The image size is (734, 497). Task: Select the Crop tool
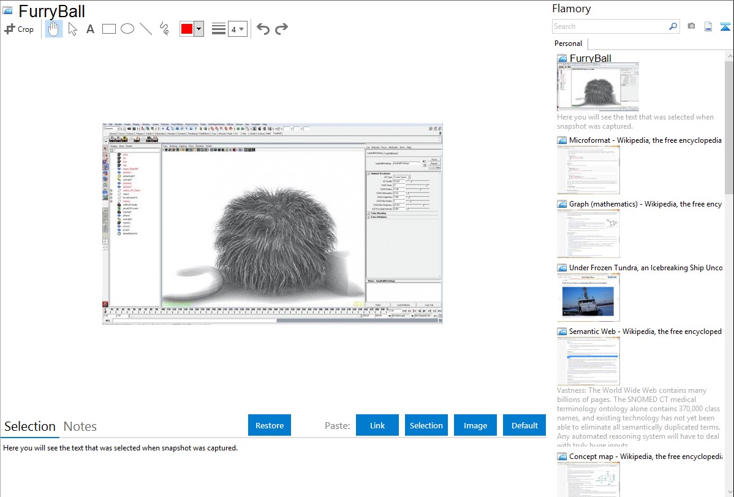(x=19, y=29)
